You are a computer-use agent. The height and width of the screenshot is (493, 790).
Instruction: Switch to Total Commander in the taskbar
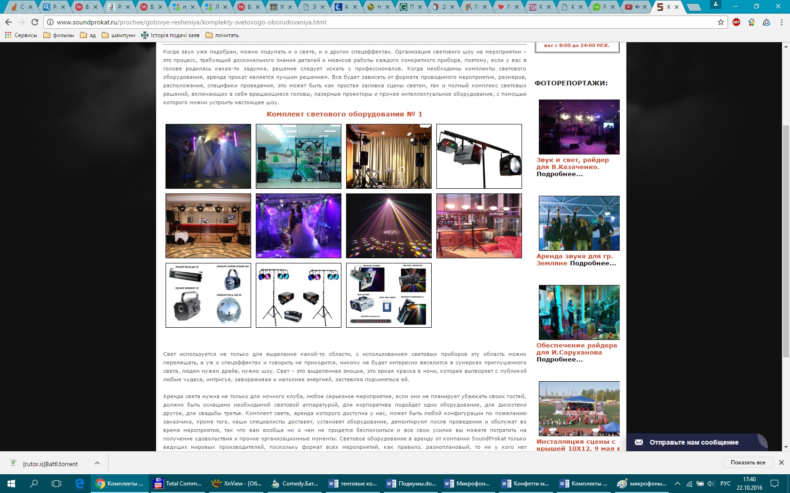[178, 483]
